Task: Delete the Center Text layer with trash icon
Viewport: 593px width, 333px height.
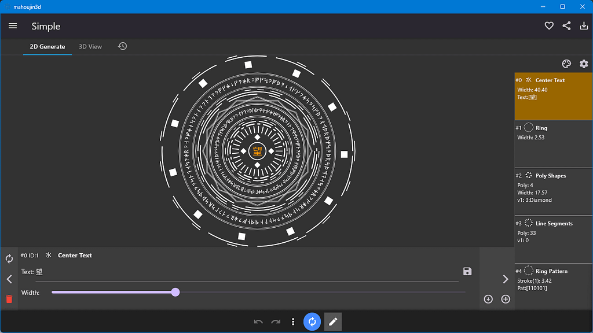Action: click(9, 299)
